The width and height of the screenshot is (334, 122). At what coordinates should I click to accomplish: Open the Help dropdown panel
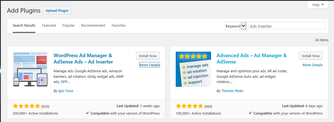318,5
